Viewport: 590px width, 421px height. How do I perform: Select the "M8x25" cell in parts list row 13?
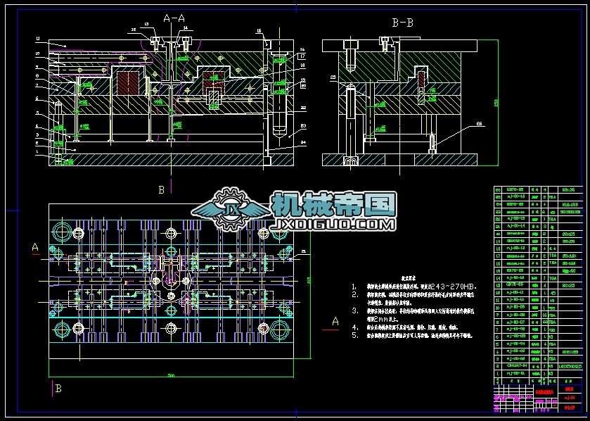570,285
